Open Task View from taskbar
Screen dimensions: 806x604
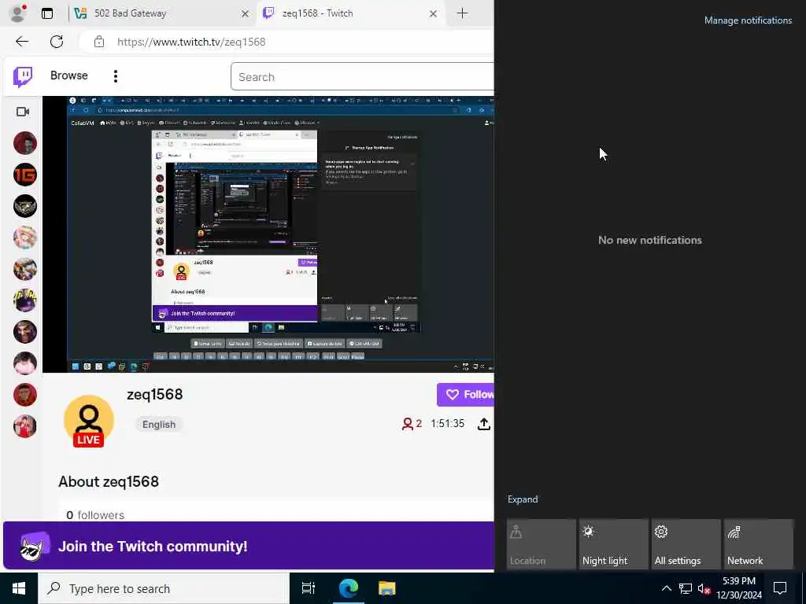point(309,588)
